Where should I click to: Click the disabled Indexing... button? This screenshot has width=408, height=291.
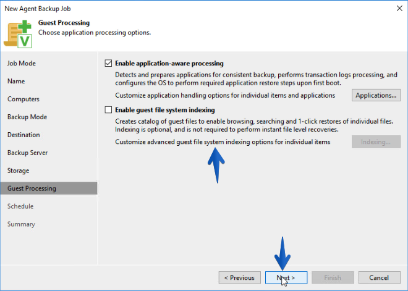pyautogui.click(x=376, y=141)
